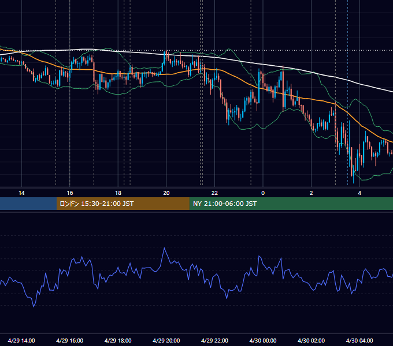This screenshot has height=346, width=393.
Task: Click the 4/30 04:00 date label
Action: tap(359, 340)
